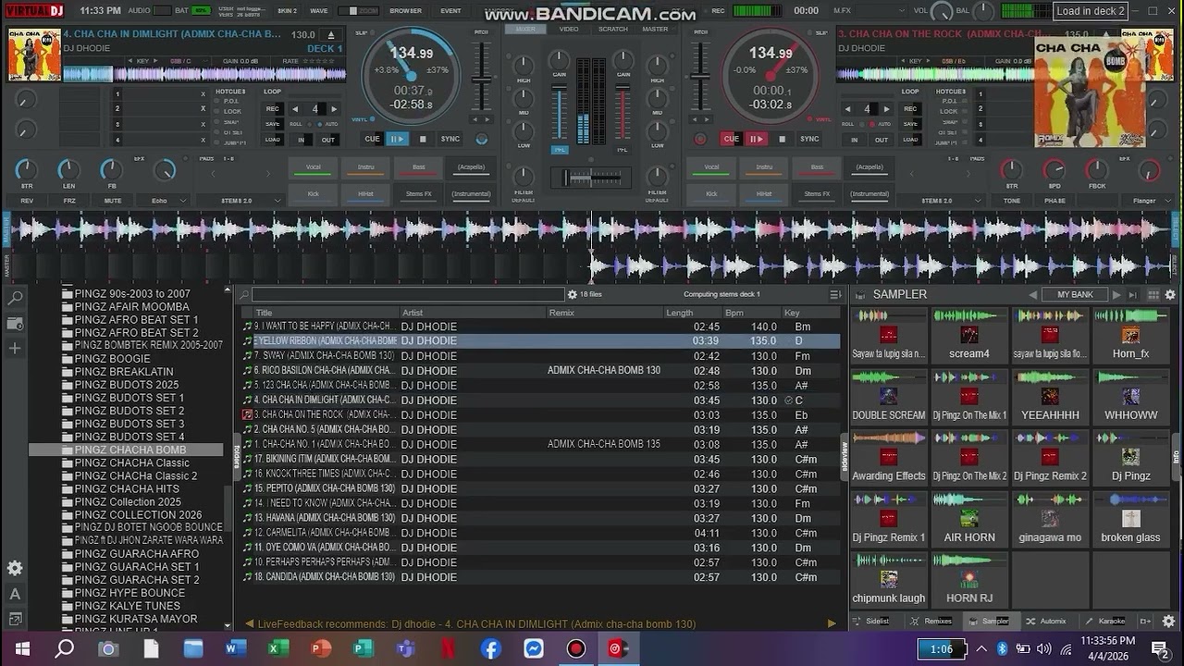Pause deck 1 with the play/pause button

point(398,139)
